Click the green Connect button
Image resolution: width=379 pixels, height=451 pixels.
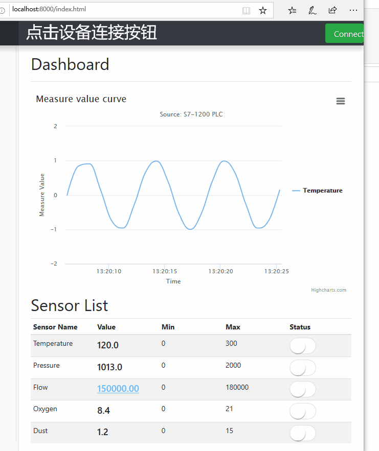pos(344,33)
